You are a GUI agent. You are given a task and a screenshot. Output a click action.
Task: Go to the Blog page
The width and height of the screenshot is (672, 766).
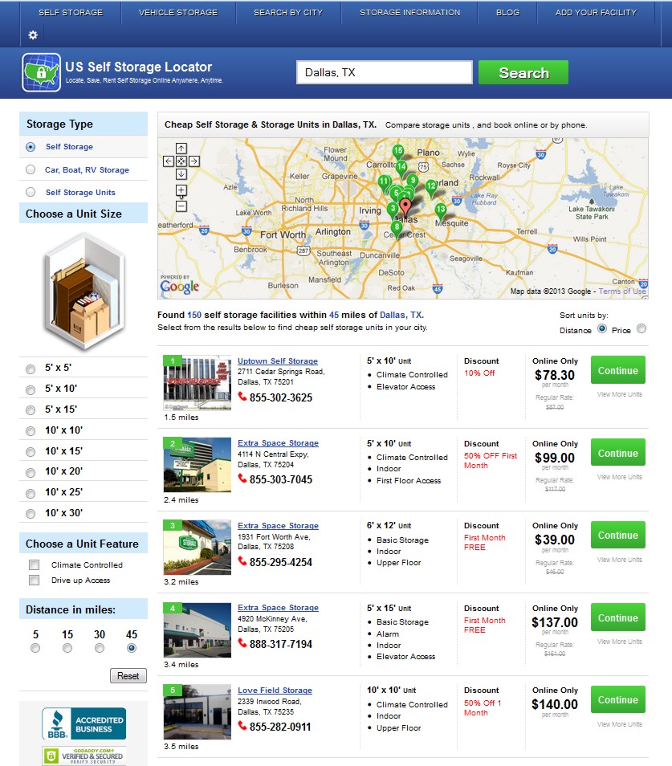507,12
